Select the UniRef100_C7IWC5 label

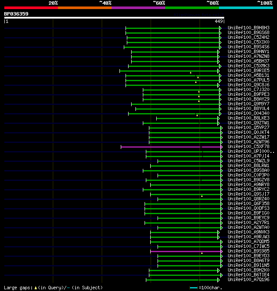pos(248,247)
